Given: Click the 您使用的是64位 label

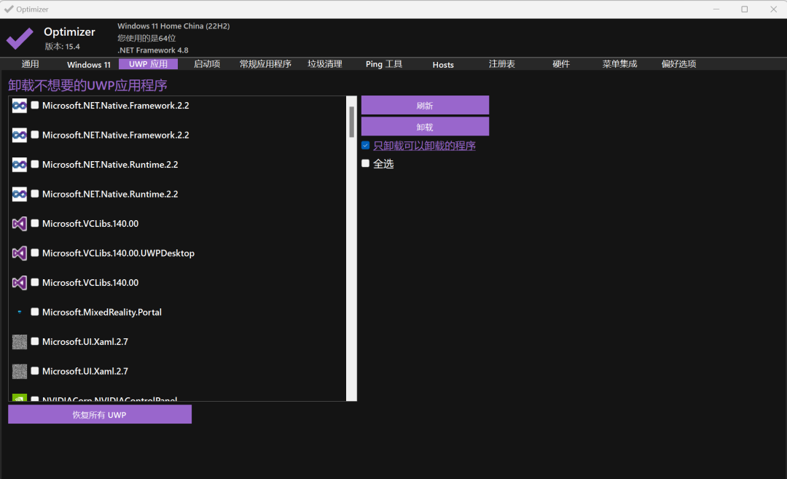Looking at the screenshot, I should tap(146, 38).
